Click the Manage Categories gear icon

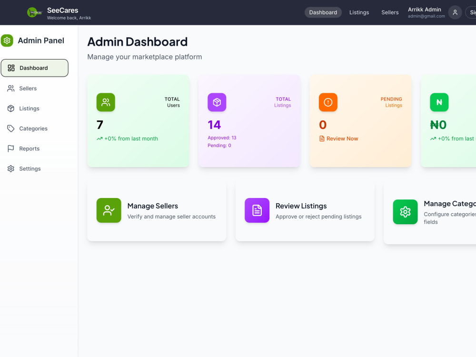pyautogui.click(x=405, y=212)
